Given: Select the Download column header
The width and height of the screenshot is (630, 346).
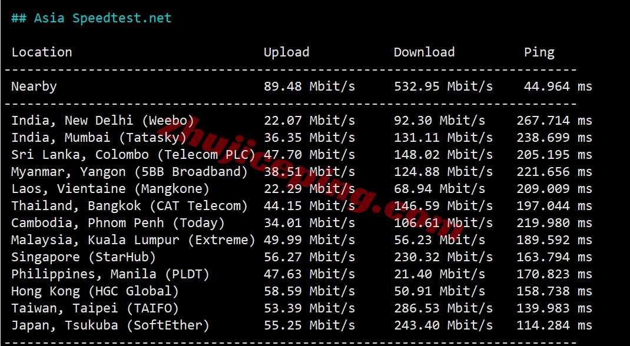Looking at the screenshot, I should click(425, 52).
